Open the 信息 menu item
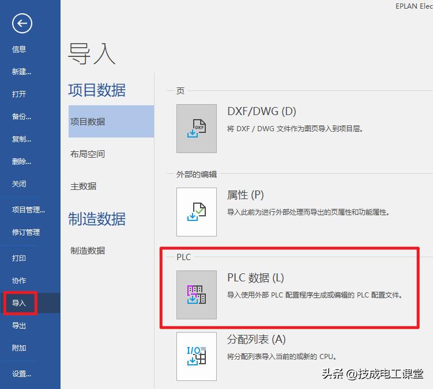The width and height of the screenshot is (433, 389). (x=20, y=49)
